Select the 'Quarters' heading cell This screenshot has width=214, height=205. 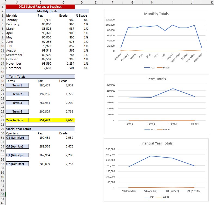coord(17,133)
